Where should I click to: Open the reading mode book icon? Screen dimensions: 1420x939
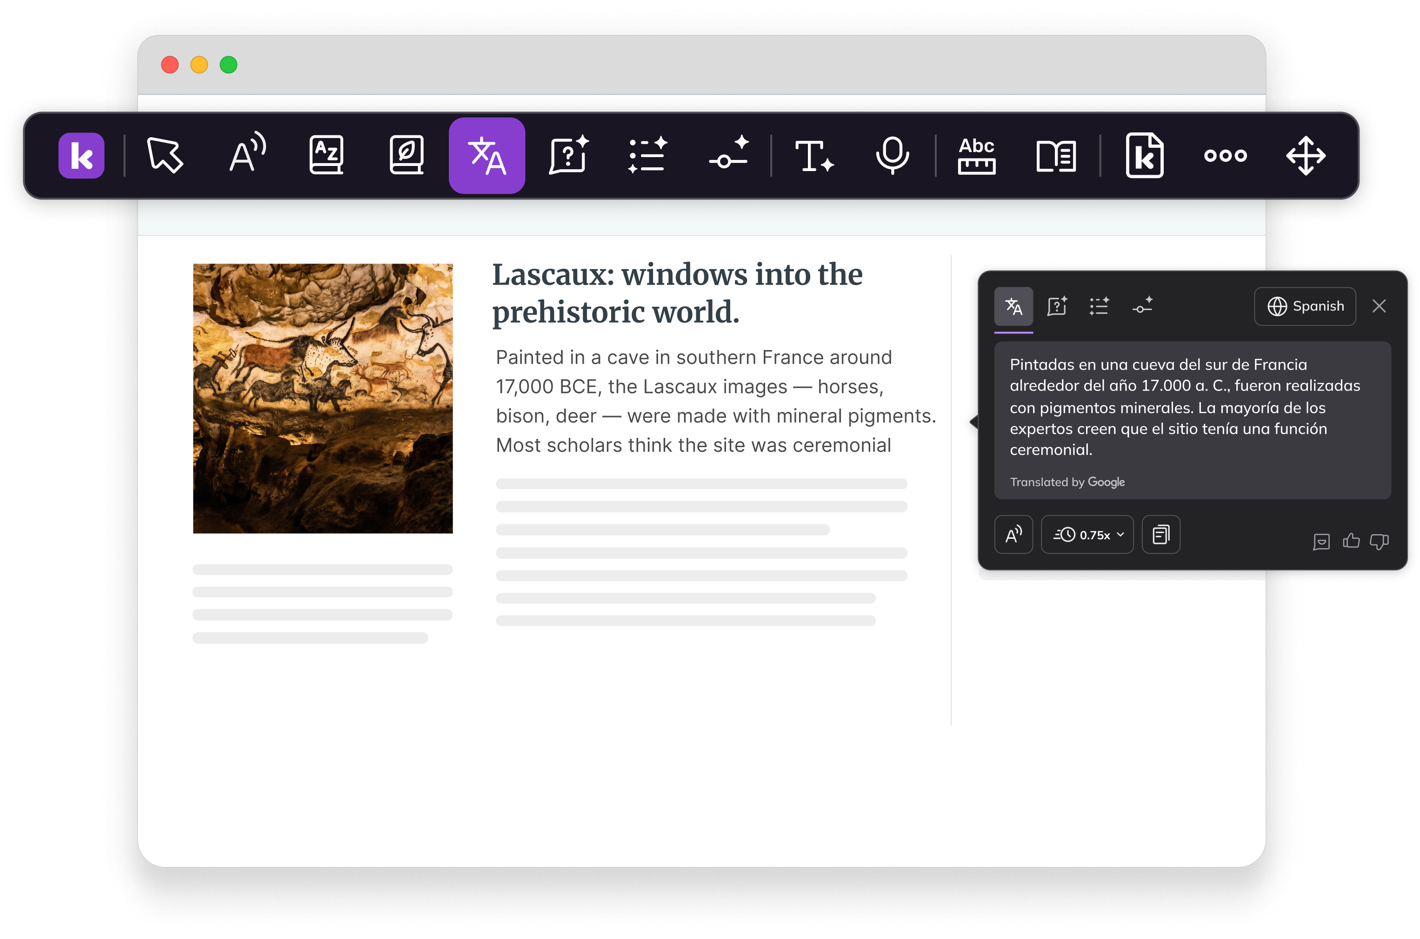click(x=1056, y=156)
